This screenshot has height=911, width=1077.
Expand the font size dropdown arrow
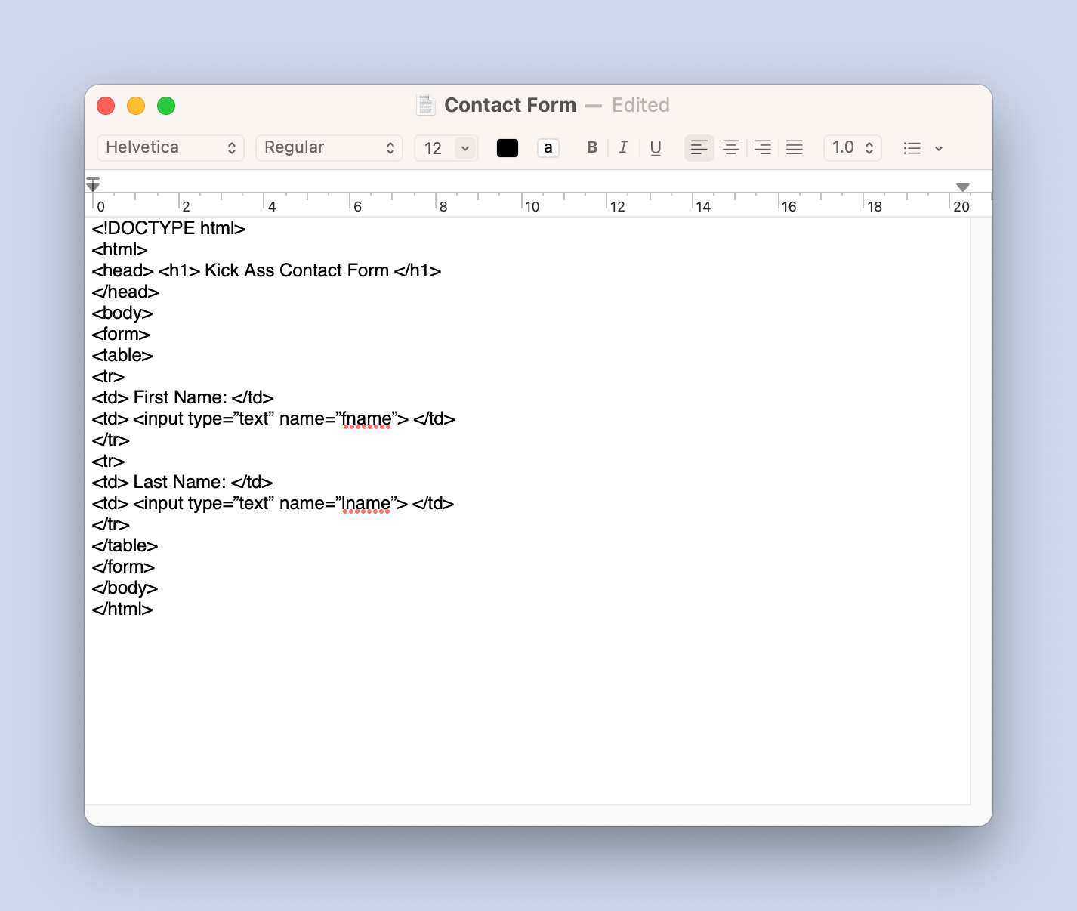point(465,148)
